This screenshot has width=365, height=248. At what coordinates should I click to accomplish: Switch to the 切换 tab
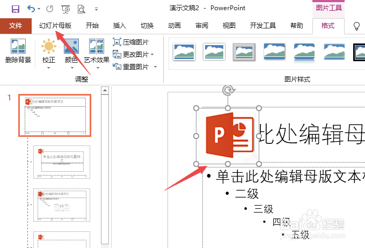(x=147, y=26)
